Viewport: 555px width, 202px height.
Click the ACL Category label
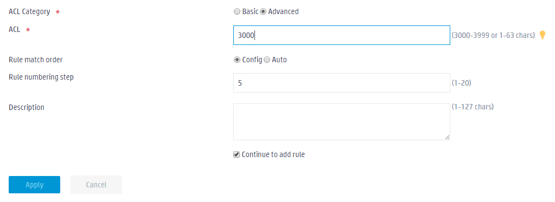point(29,12)
